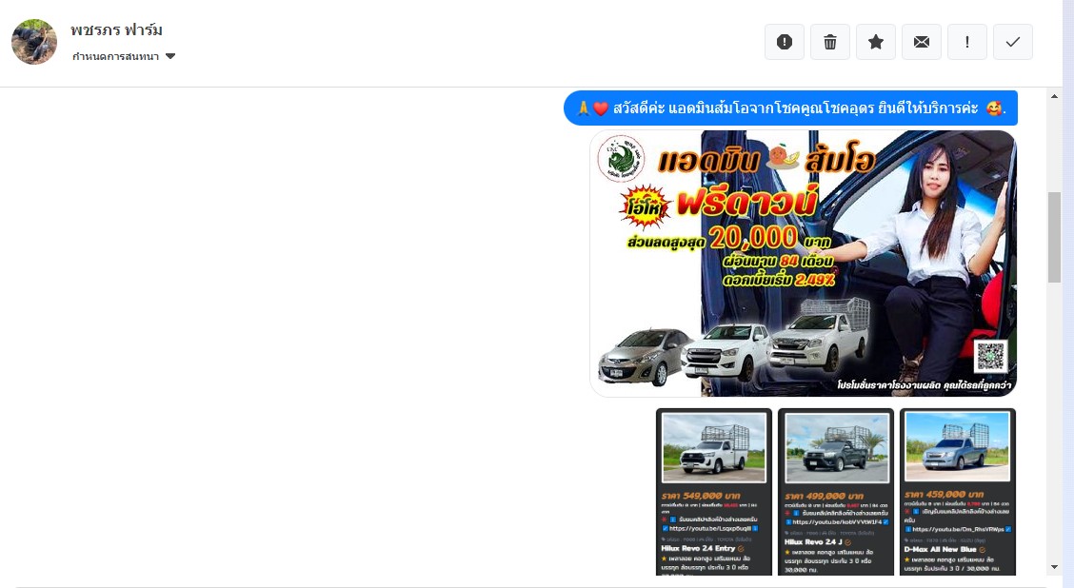Open the แอดมิน ส้มโอ promo banner image

[803, 264]
